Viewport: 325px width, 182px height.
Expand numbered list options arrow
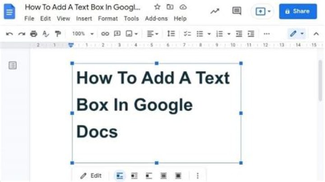pos(229,34)
